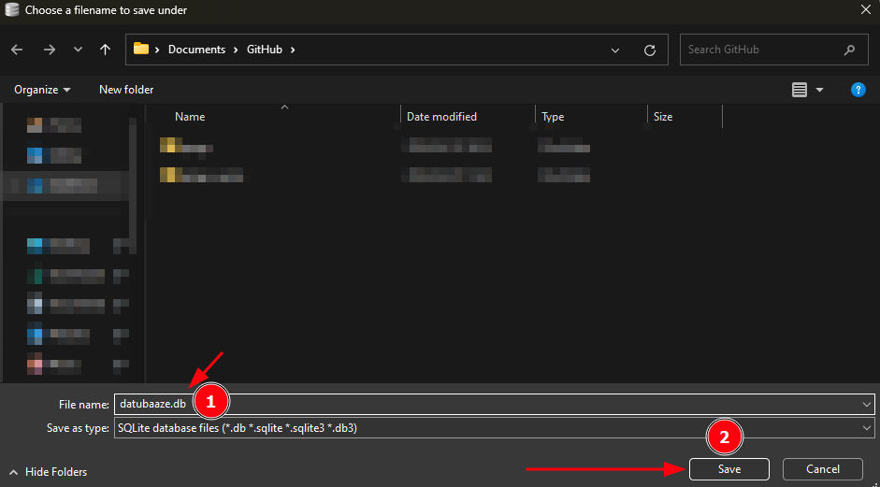Click the view layout icon
Image resolution: width=880 pixels, height=487 pixels.
[x=800, y=90]
